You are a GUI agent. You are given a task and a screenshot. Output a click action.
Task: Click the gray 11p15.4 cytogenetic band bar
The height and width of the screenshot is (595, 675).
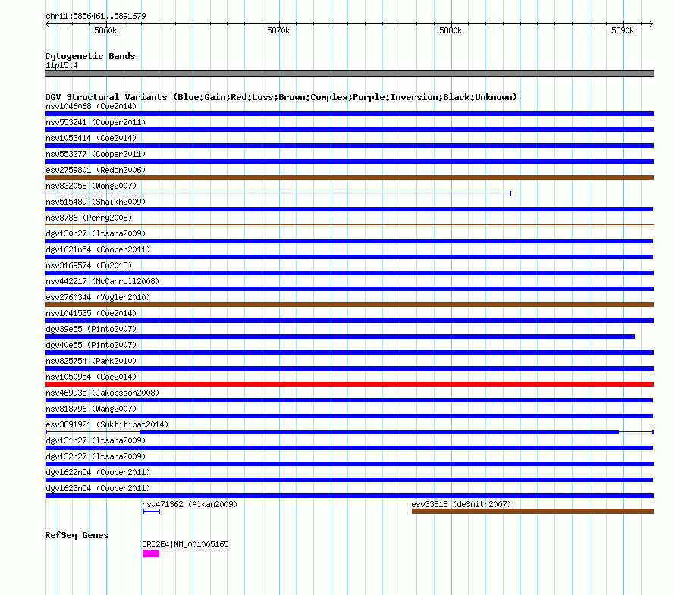349,74
